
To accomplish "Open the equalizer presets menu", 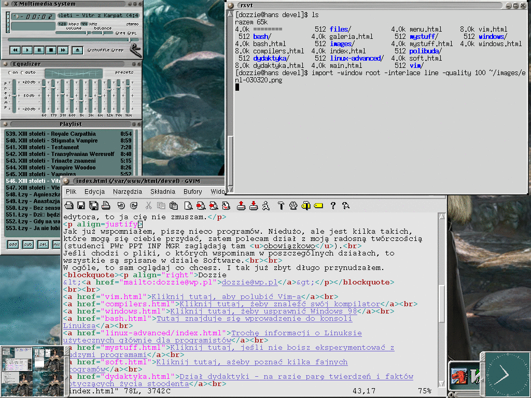I will point(124,72).
